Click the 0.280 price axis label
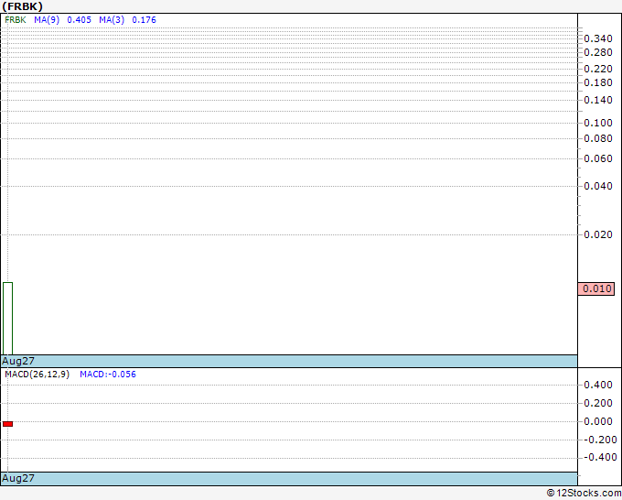 coord(598,52)
